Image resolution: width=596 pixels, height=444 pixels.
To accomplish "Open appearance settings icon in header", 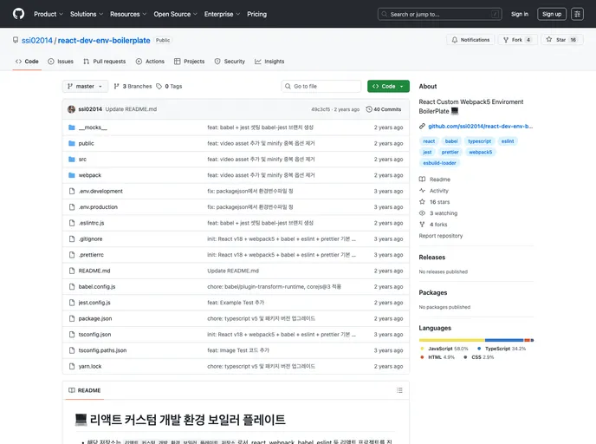I will pyautogui.click(x=577, y=14).
